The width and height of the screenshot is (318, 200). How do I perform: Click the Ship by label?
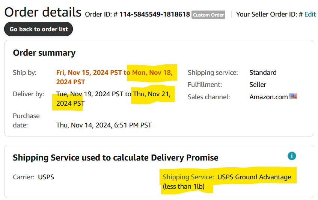[x=25, y=73]
